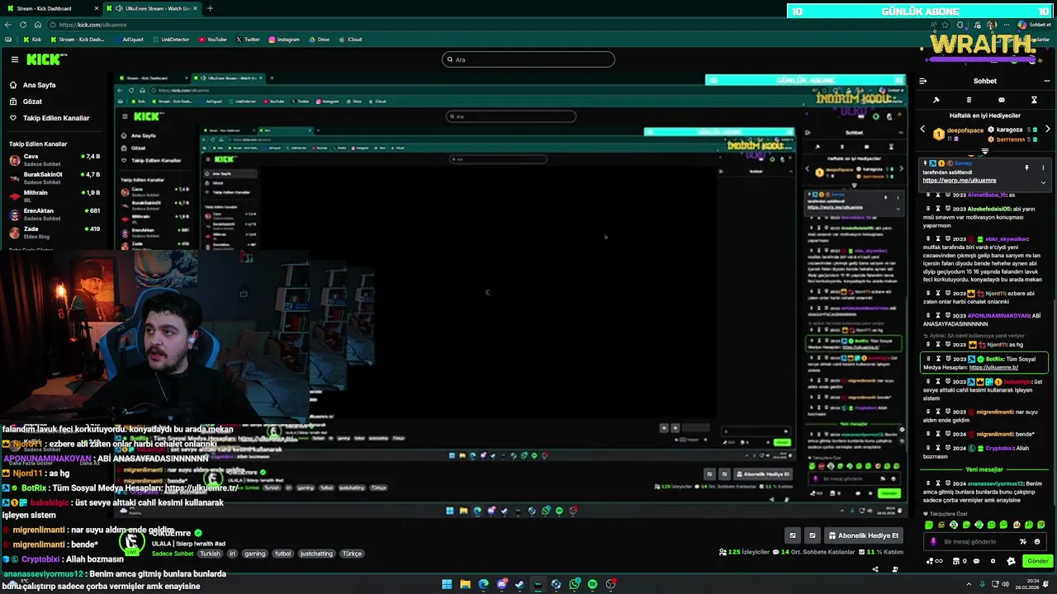Open the Instagram bookmark
This screenshot has height=594, width=1057.
[x=284, y=40]
